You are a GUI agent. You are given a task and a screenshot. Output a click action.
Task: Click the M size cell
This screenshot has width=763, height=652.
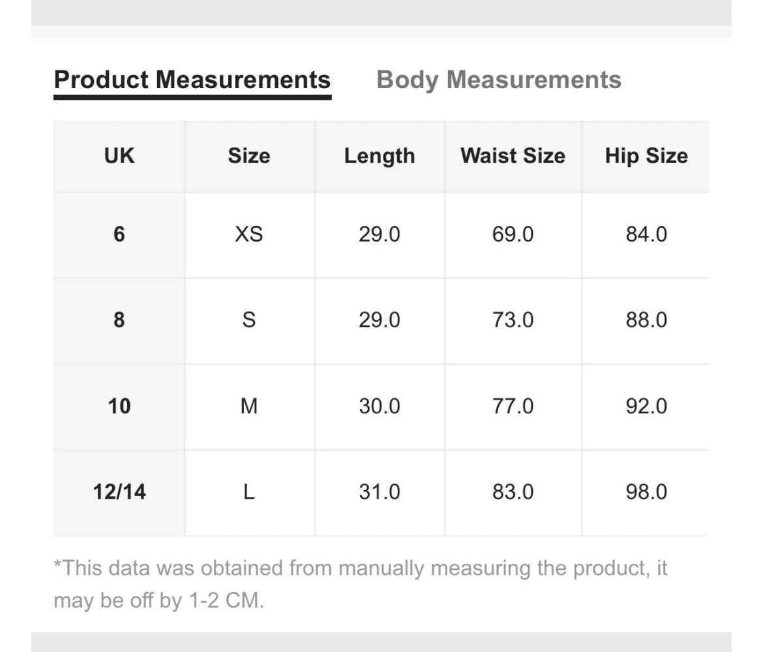[x=249, y=407]
